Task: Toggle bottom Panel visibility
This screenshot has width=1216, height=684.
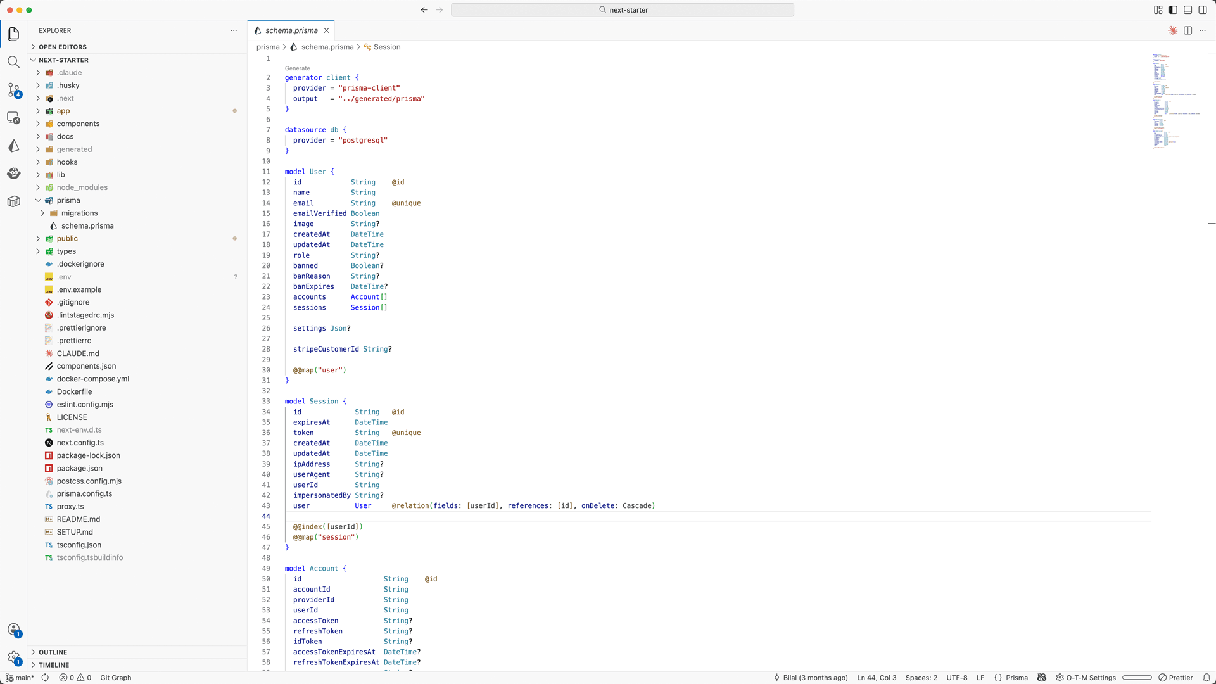Action: pyautogui.click(x=1188, y=10)
